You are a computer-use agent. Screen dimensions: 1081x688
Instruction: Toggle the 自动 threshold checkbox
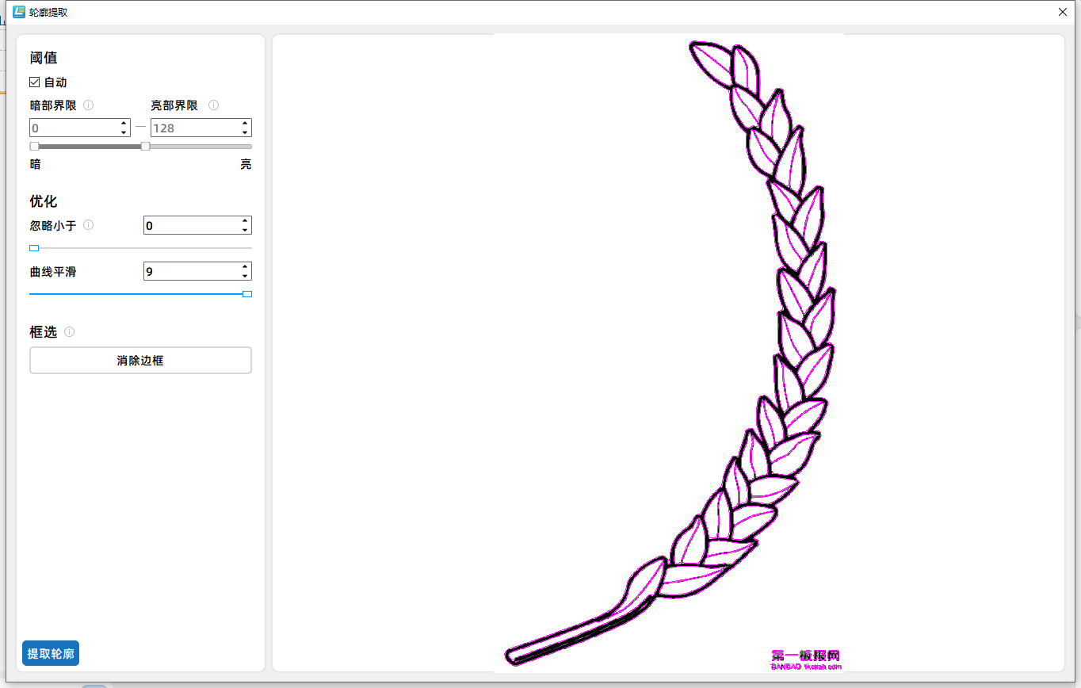click(x=35, y=82)
